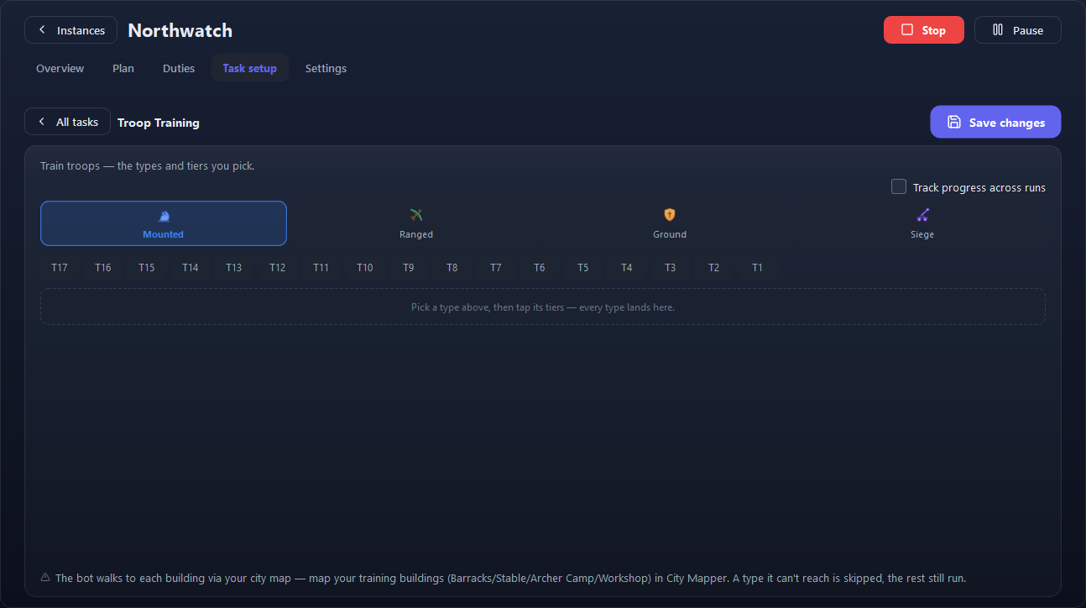Pick tier T8
This screenshot has height=608, width=1086.
(452, 268)
